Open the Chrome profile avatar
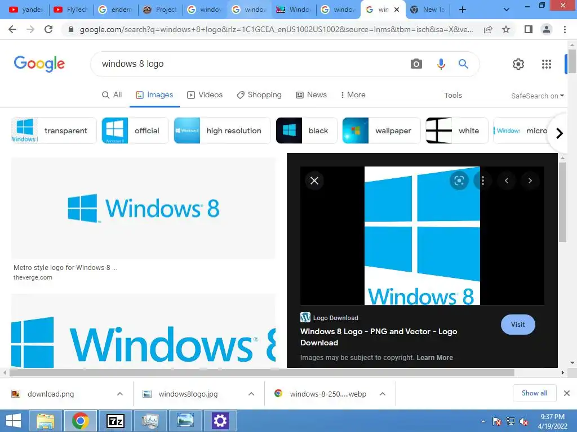 547,29
